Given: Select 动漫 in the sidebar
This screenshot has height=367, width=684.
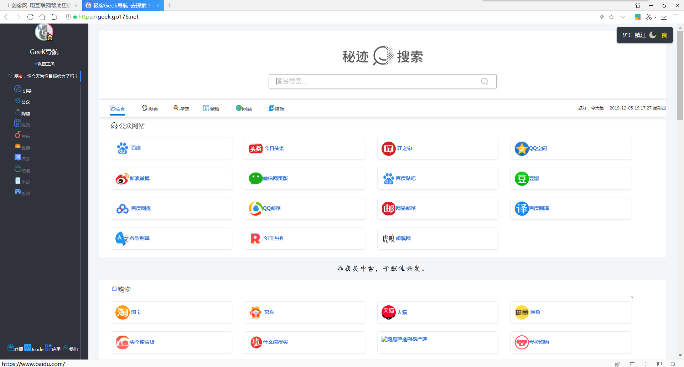Looking at the screenshot, I should 22,169.
